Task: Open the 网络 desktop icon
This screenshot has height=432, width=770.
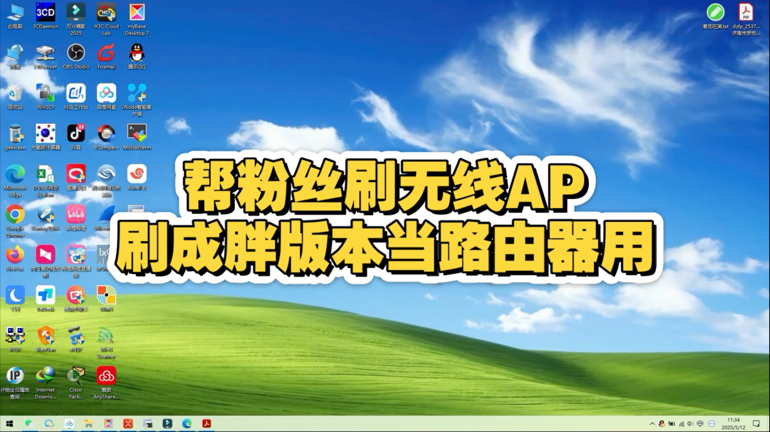Action: 15,57
